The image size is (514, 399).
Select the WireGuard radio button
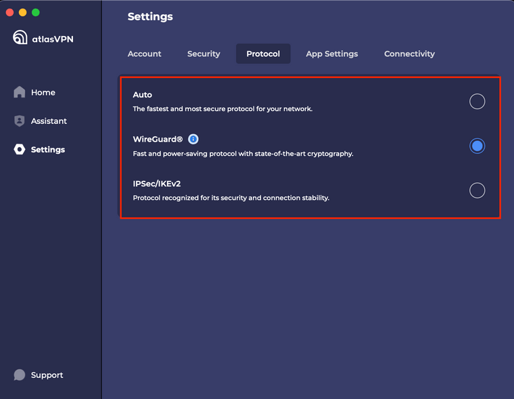click(x=477, y=146)
